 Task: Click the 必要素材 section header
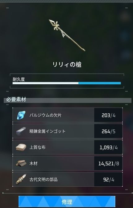pyautogui.click(x=16, y=99)
